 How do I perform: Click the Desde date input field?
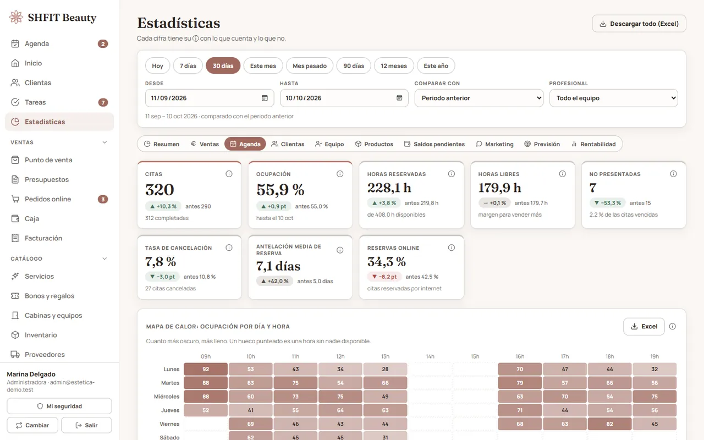coord(208,98)
